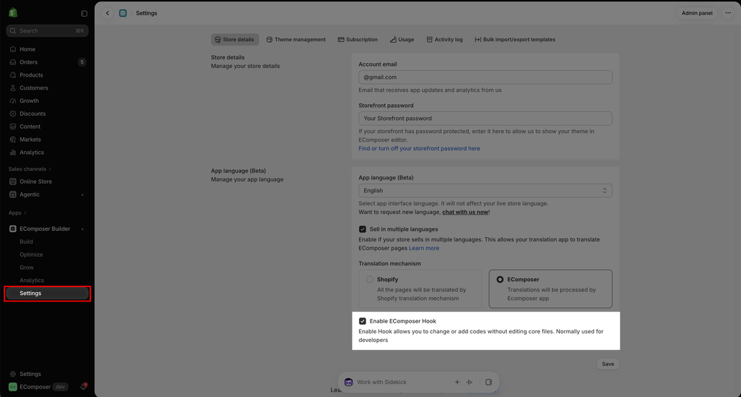Uncheck the Enable EComposer Hook checkbox
741x397 pixels.
(363, 321)
